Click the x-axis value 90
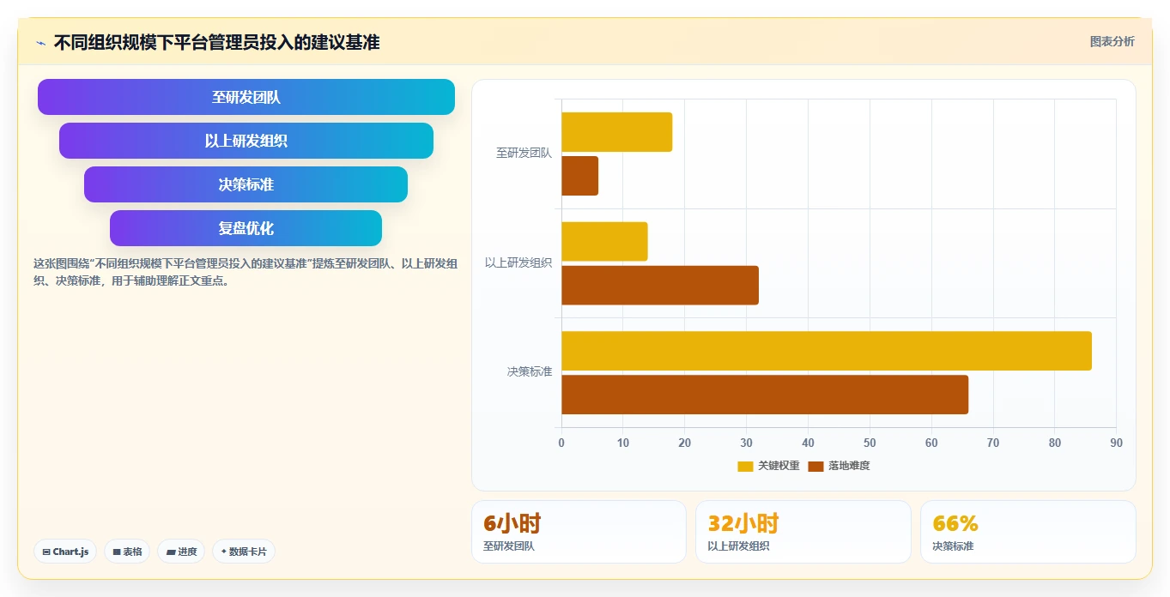 click(1116, 443)
